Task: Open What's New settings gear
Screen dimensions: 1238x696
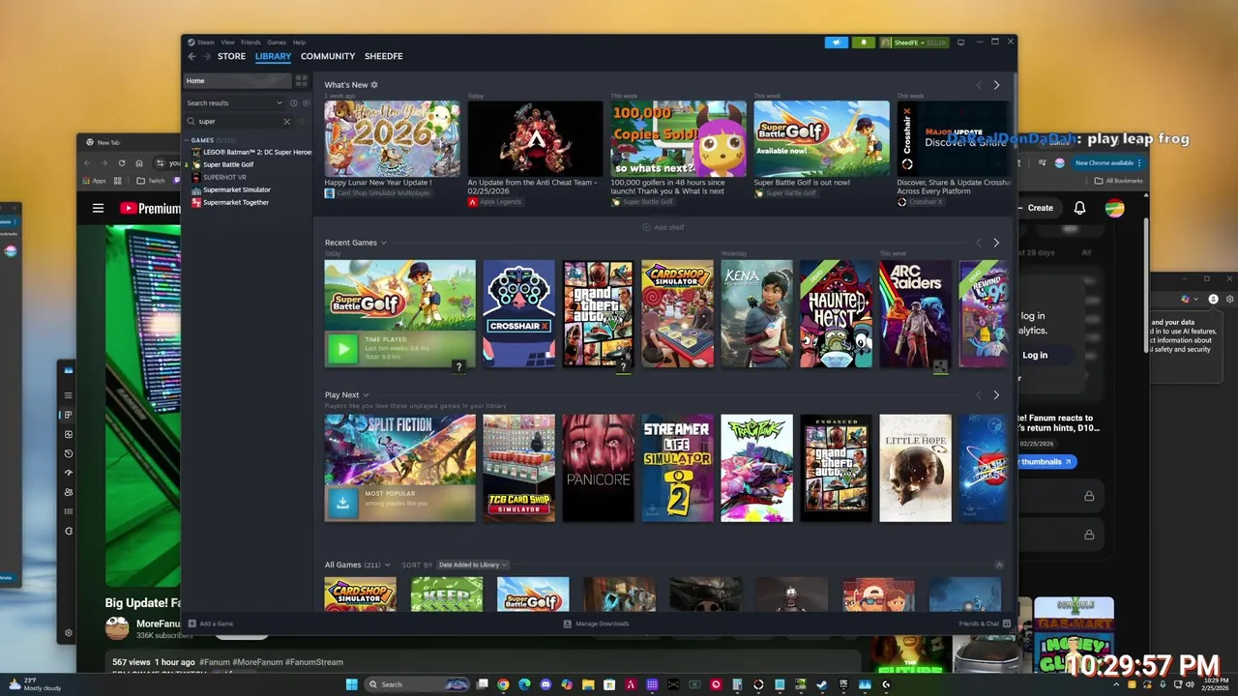Action: [374, 85]
